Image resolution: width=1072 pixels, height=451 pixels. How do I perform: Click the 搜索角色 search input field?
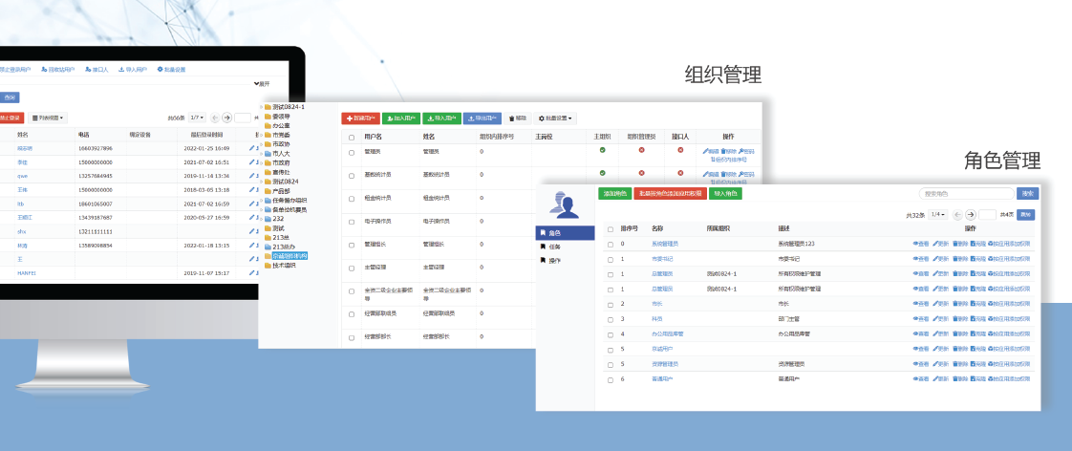click(x=965, y=194)
